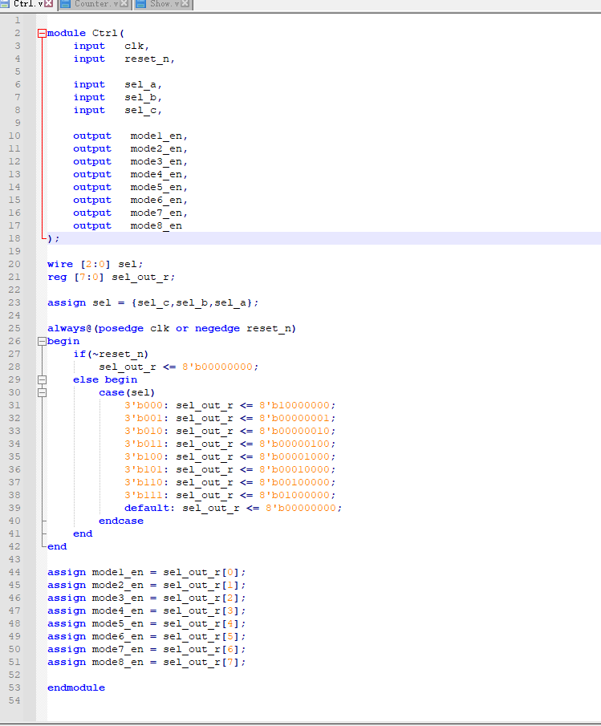Click line number 25 in the margin
601x726 pixels.
(x=14, y=328)
